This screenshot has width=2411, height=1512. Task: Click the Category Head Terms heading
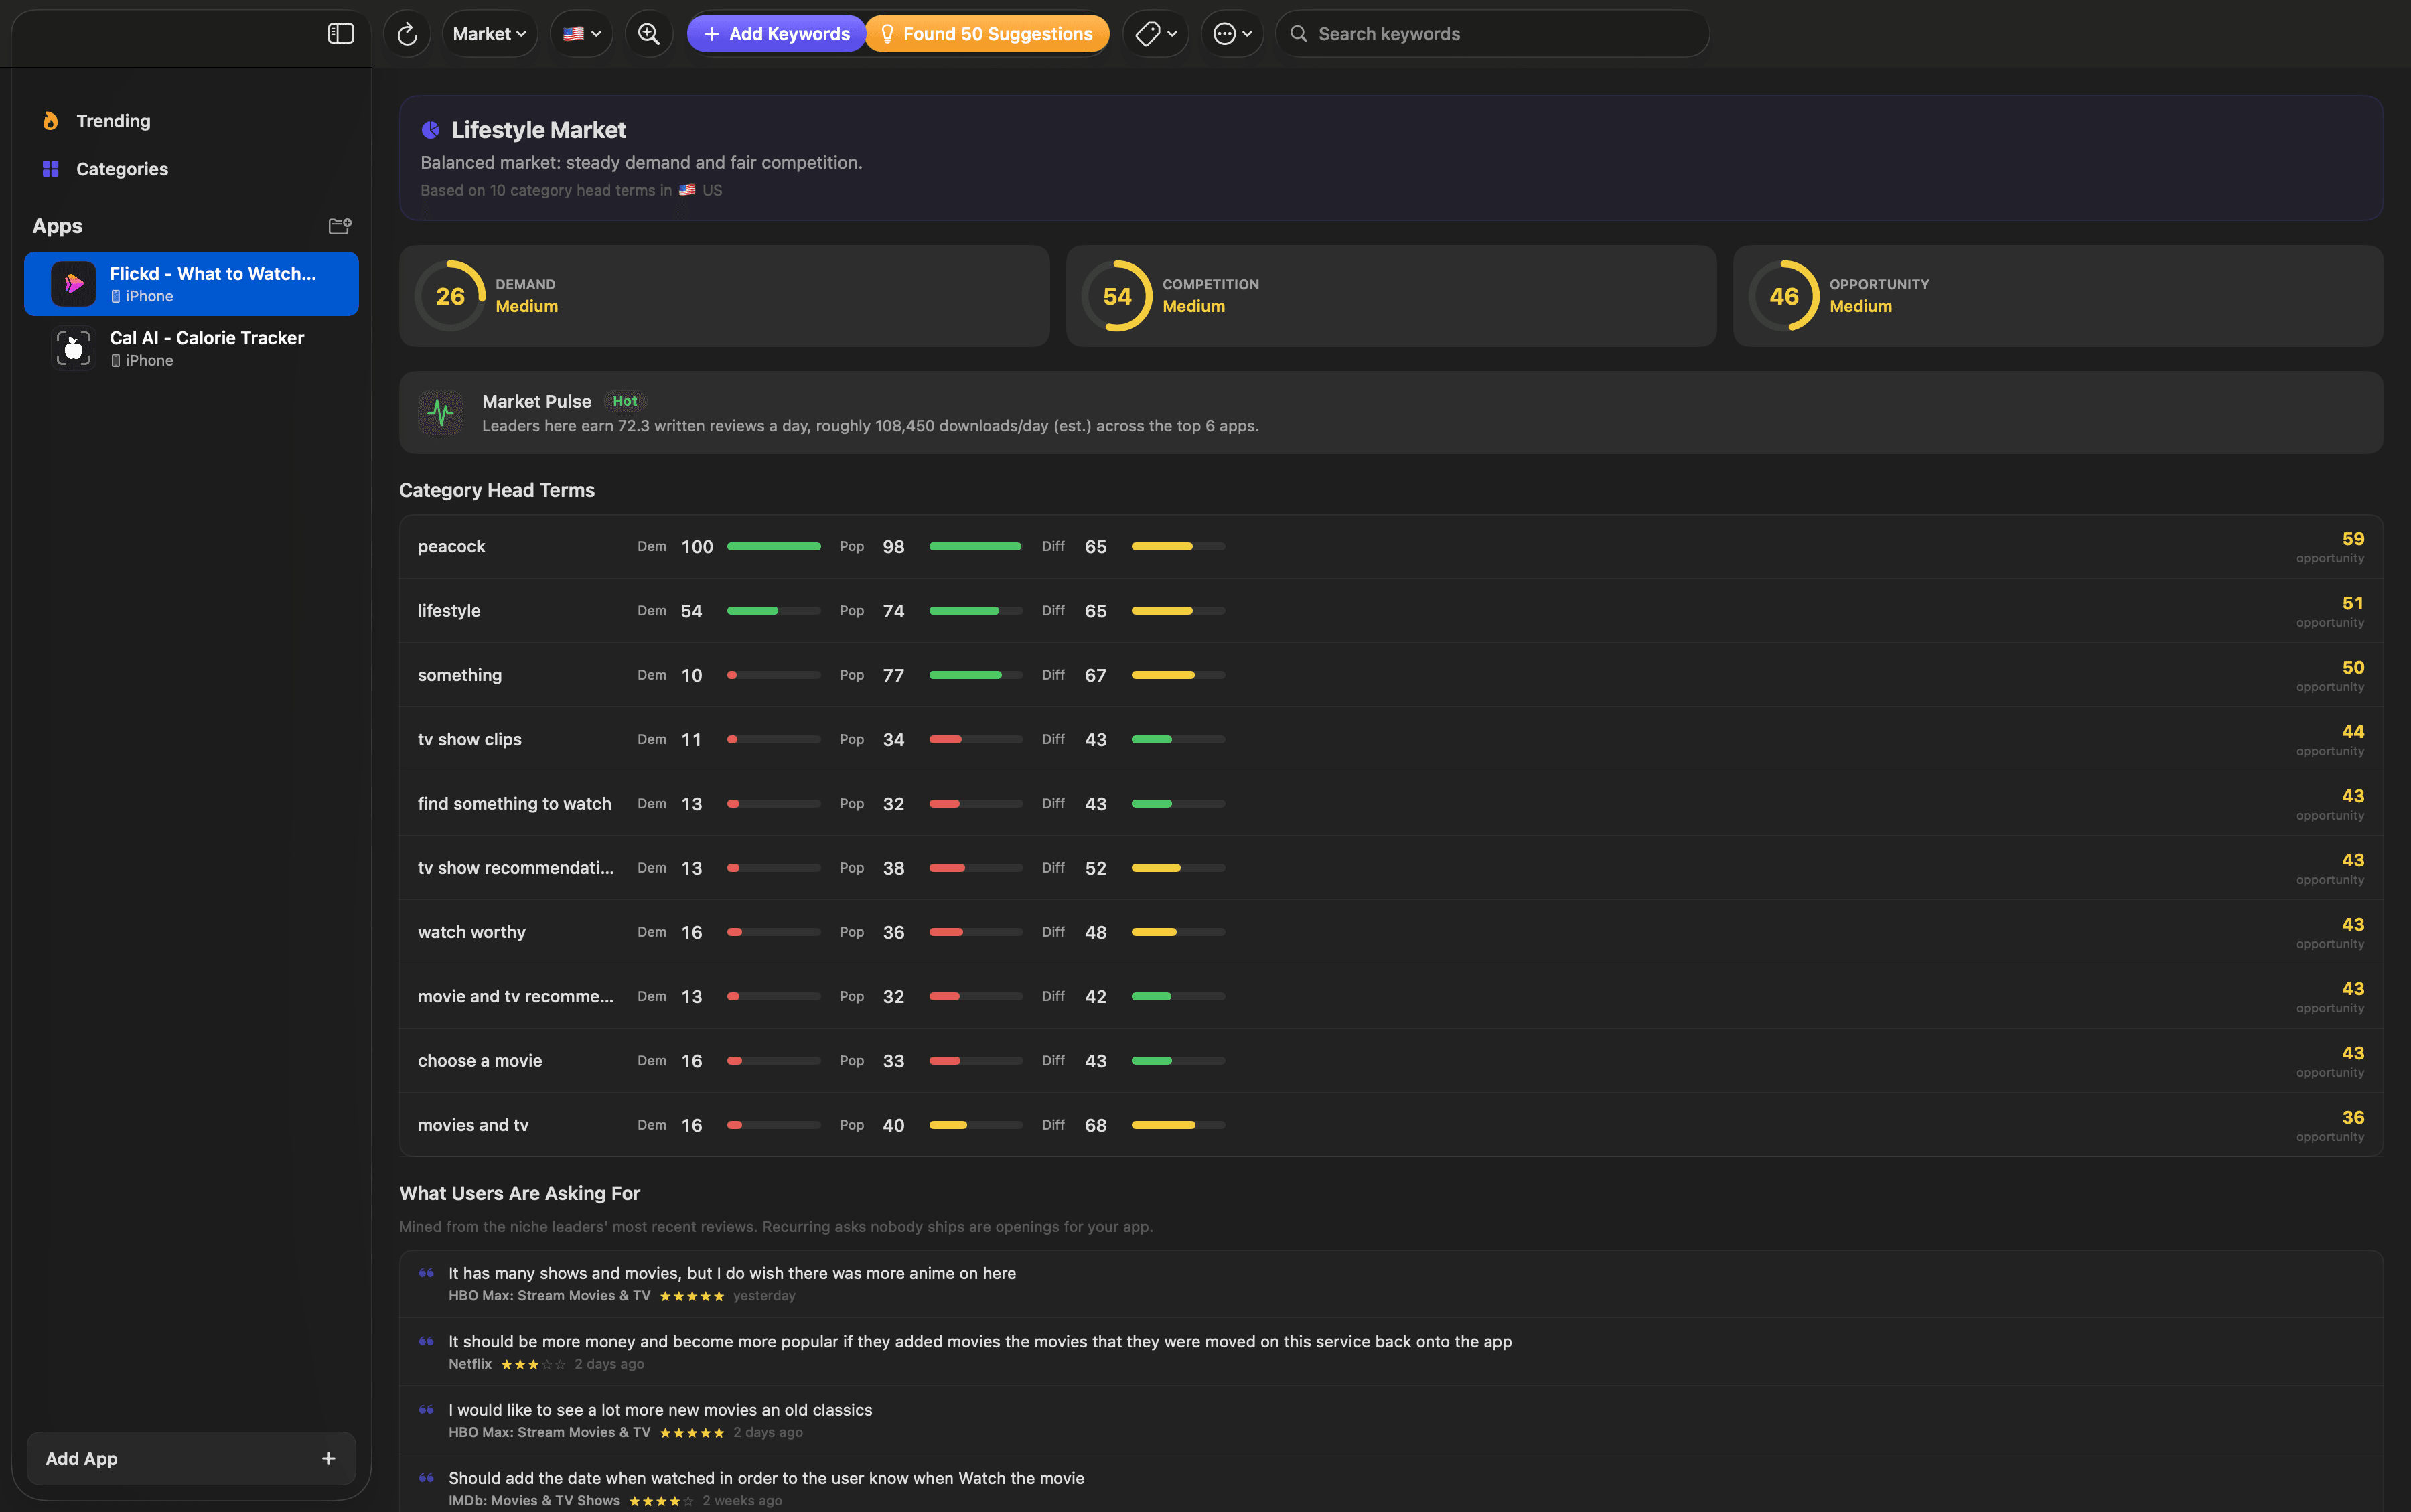point(497,490)
